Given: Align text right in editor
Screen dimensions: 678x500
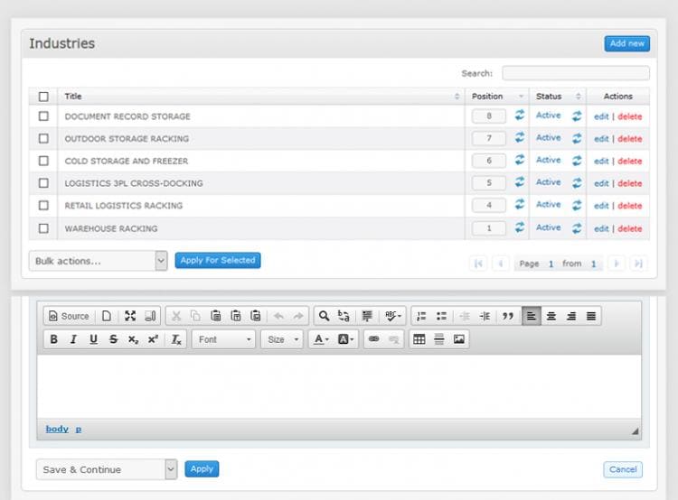Looking at the screenshot, I should click(571, 316).
